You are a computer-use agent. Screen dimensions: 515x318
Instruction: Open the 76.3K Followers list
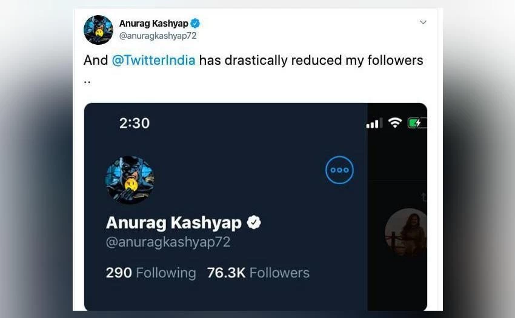pyautogui.click(x=258, y=273)
